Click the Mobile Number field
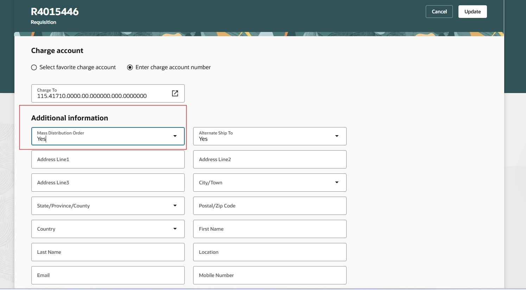 click(x=270, y=275)
